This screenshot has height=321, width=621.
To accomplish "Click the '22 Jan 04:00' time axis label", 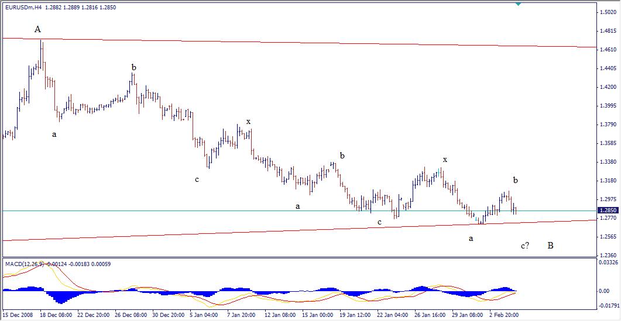I will click(x=392, y=315).
